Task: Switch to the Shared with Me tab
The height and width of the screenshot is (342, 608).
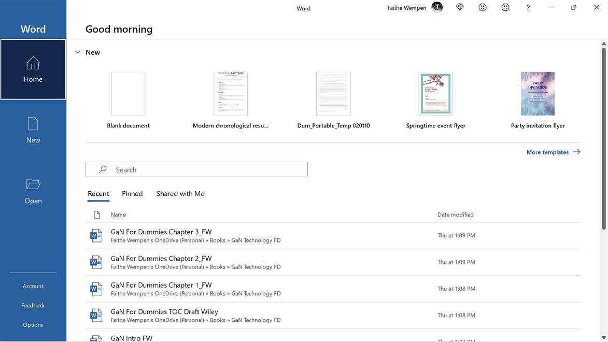Action: (180, 193)
